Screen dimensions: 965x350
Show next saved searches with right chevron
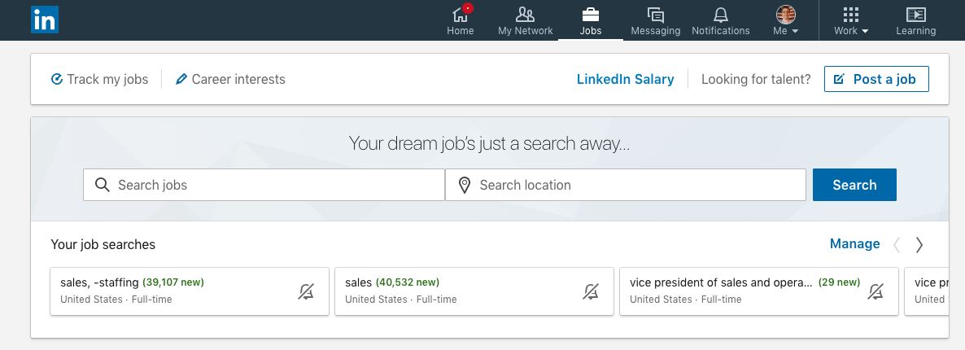click(x=919, y=245)
